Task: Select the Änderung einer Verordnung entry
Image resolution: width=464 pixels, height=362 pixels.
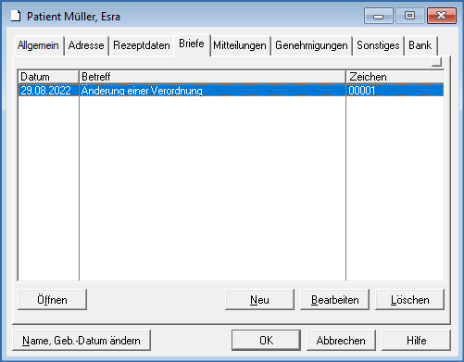Action: [x=212, y=91]
